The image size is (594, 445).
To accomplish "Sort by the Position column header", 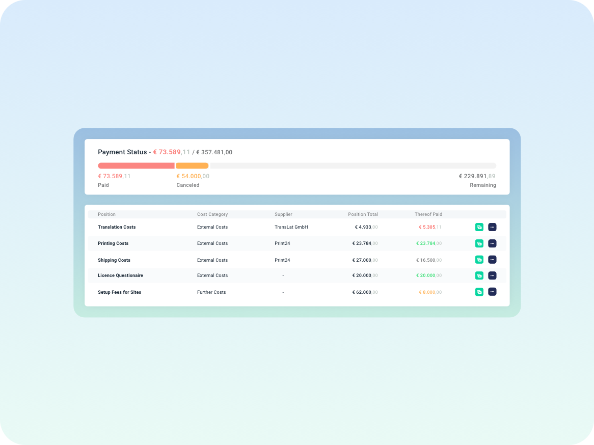I will point(106,214).
